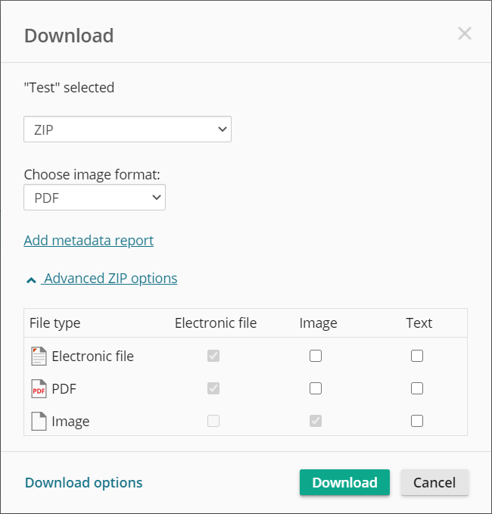Collapse Advanced ZIP options chevron
The width and height of the screenshot is (492, 514).
pos(31,279)
